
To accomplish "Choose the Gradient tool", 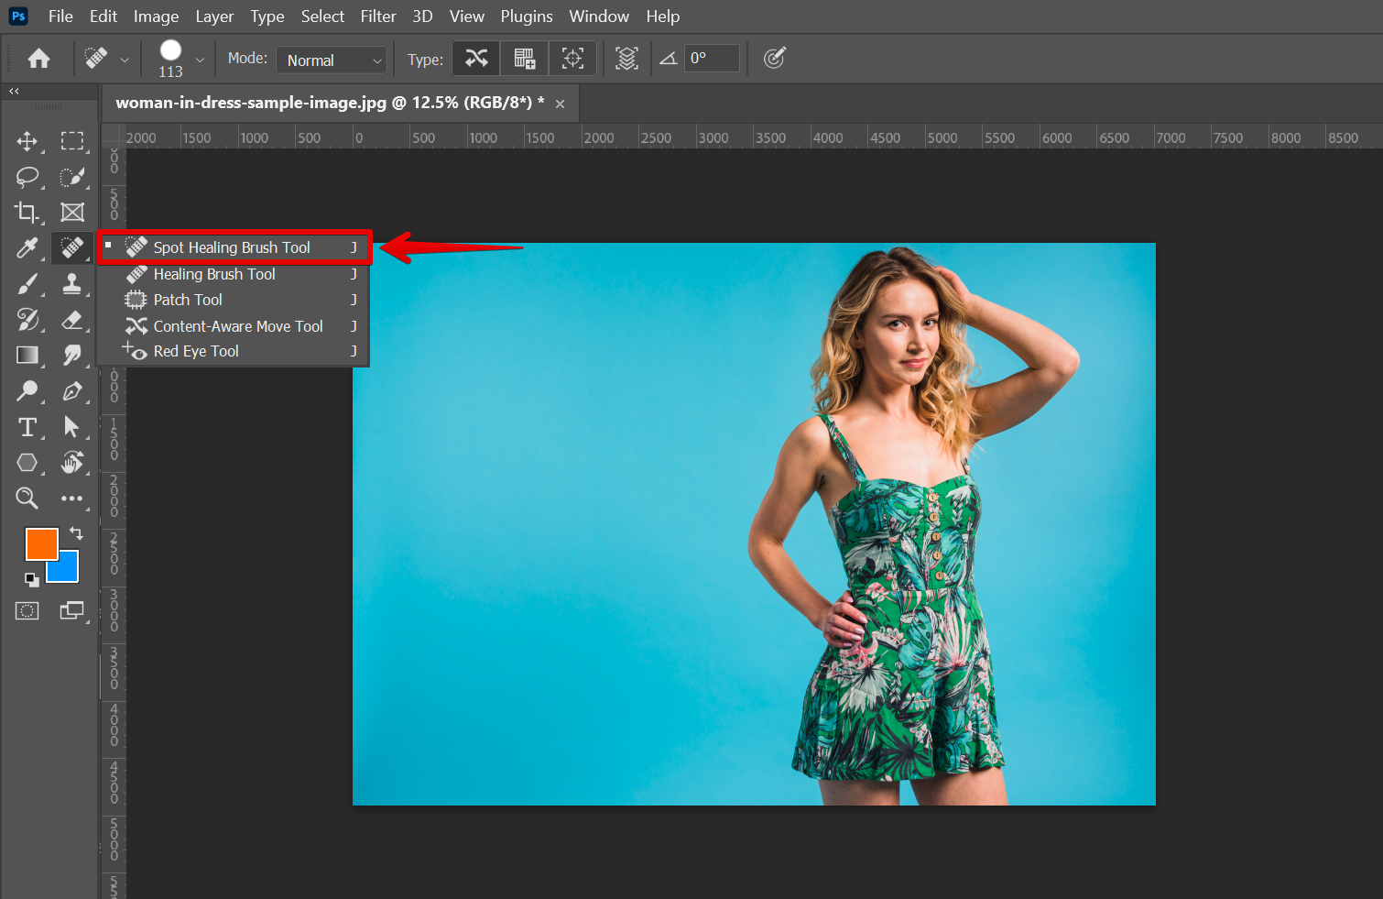I will (27, 356).
